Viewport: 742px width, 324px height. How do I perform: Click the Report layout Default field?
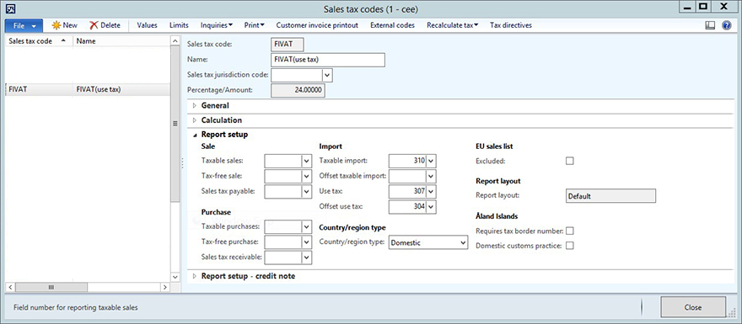610,196
